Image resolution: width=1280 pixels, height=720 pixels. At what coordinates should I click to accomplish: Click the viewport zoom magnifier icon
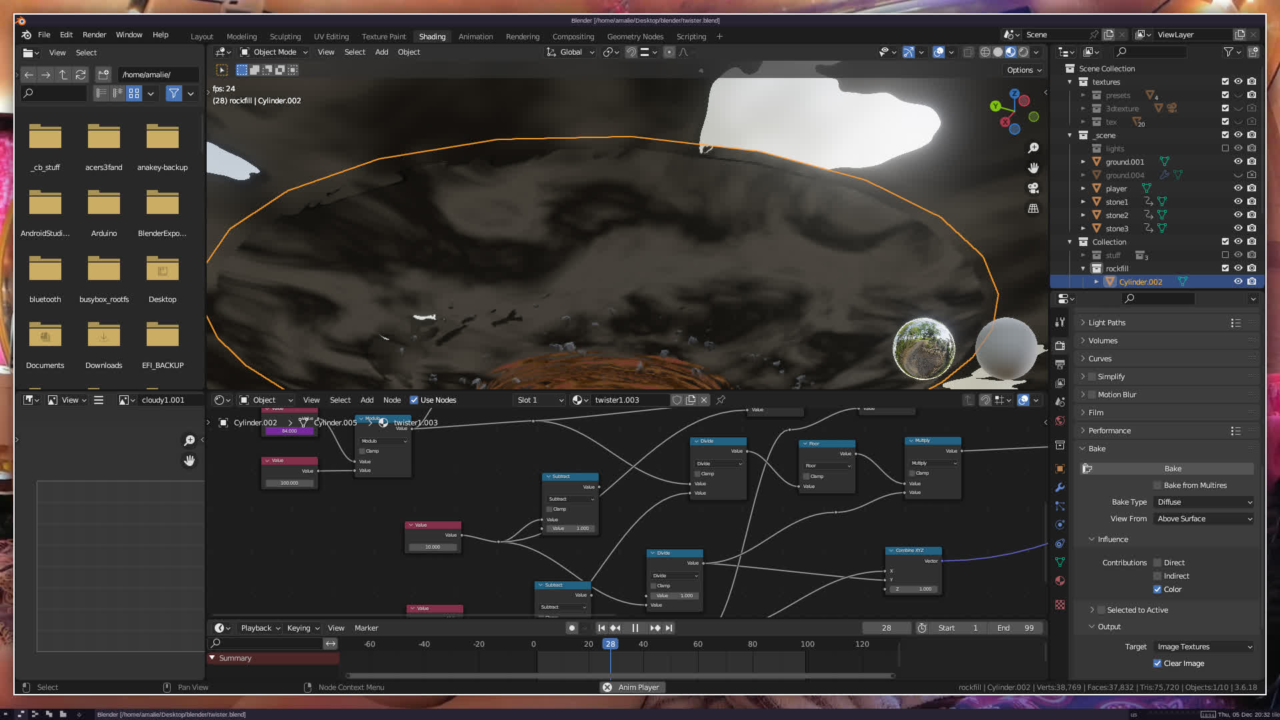1033,148
